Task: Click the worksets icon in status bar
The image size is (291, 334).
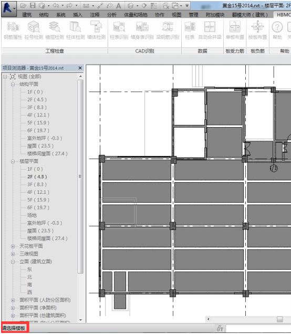Action: coord(220,328)
